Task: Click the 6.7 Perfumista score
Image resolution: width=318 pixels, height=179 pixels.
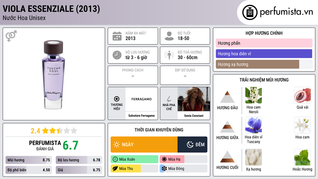Action: pyautogui.click(x=70, y=145)
